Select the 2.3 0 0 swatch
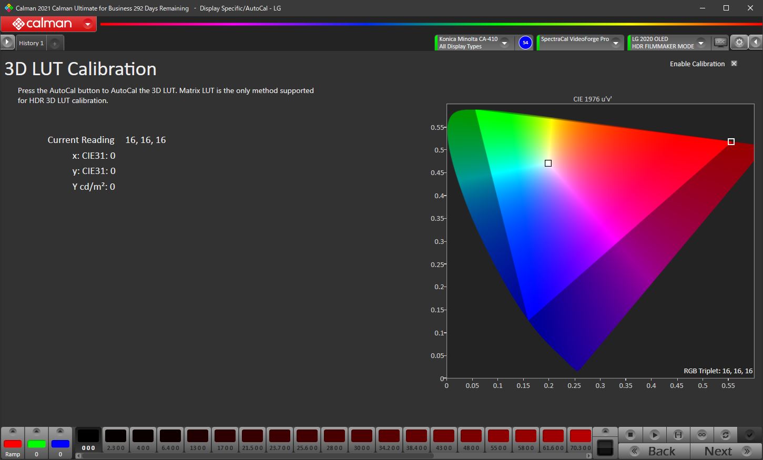Viewport: 763px width, 460px height. [x=116, y=440]
